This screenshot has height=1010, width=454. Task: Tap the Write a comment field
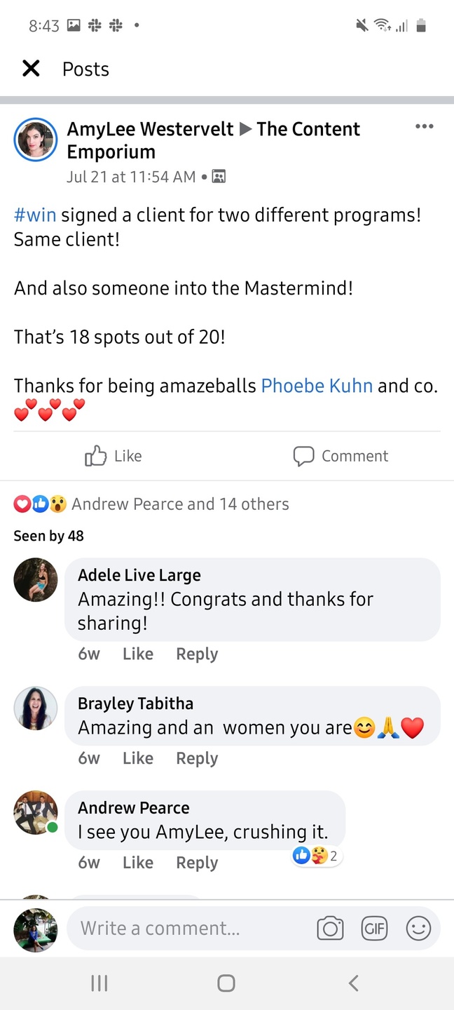coord(189,929)
